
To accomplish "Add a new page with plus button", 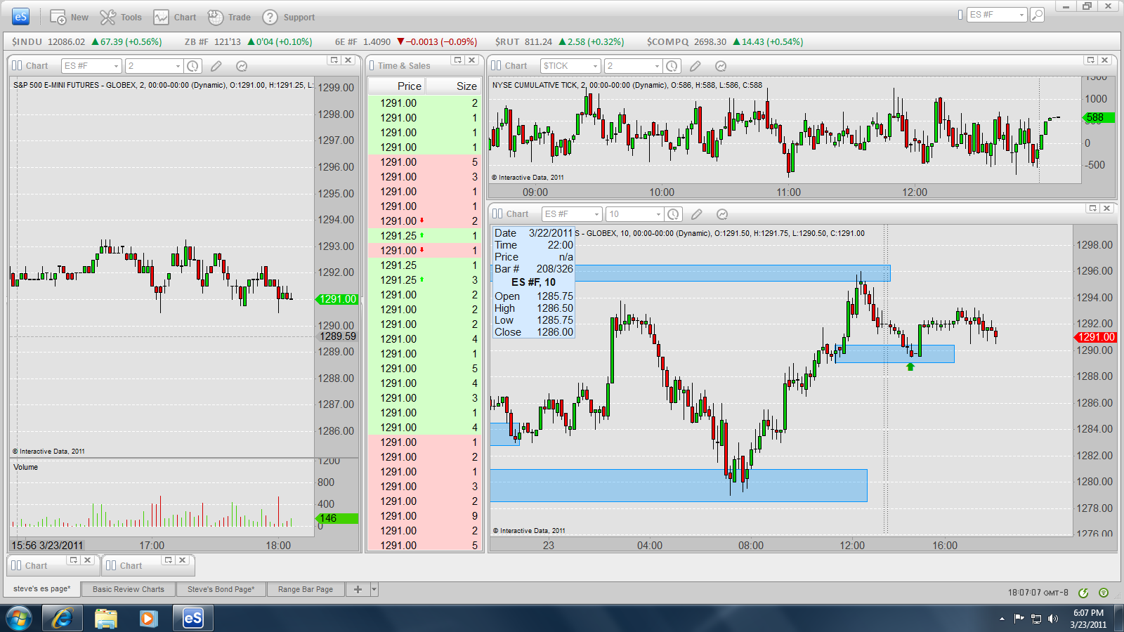I will tap(358, 589).
